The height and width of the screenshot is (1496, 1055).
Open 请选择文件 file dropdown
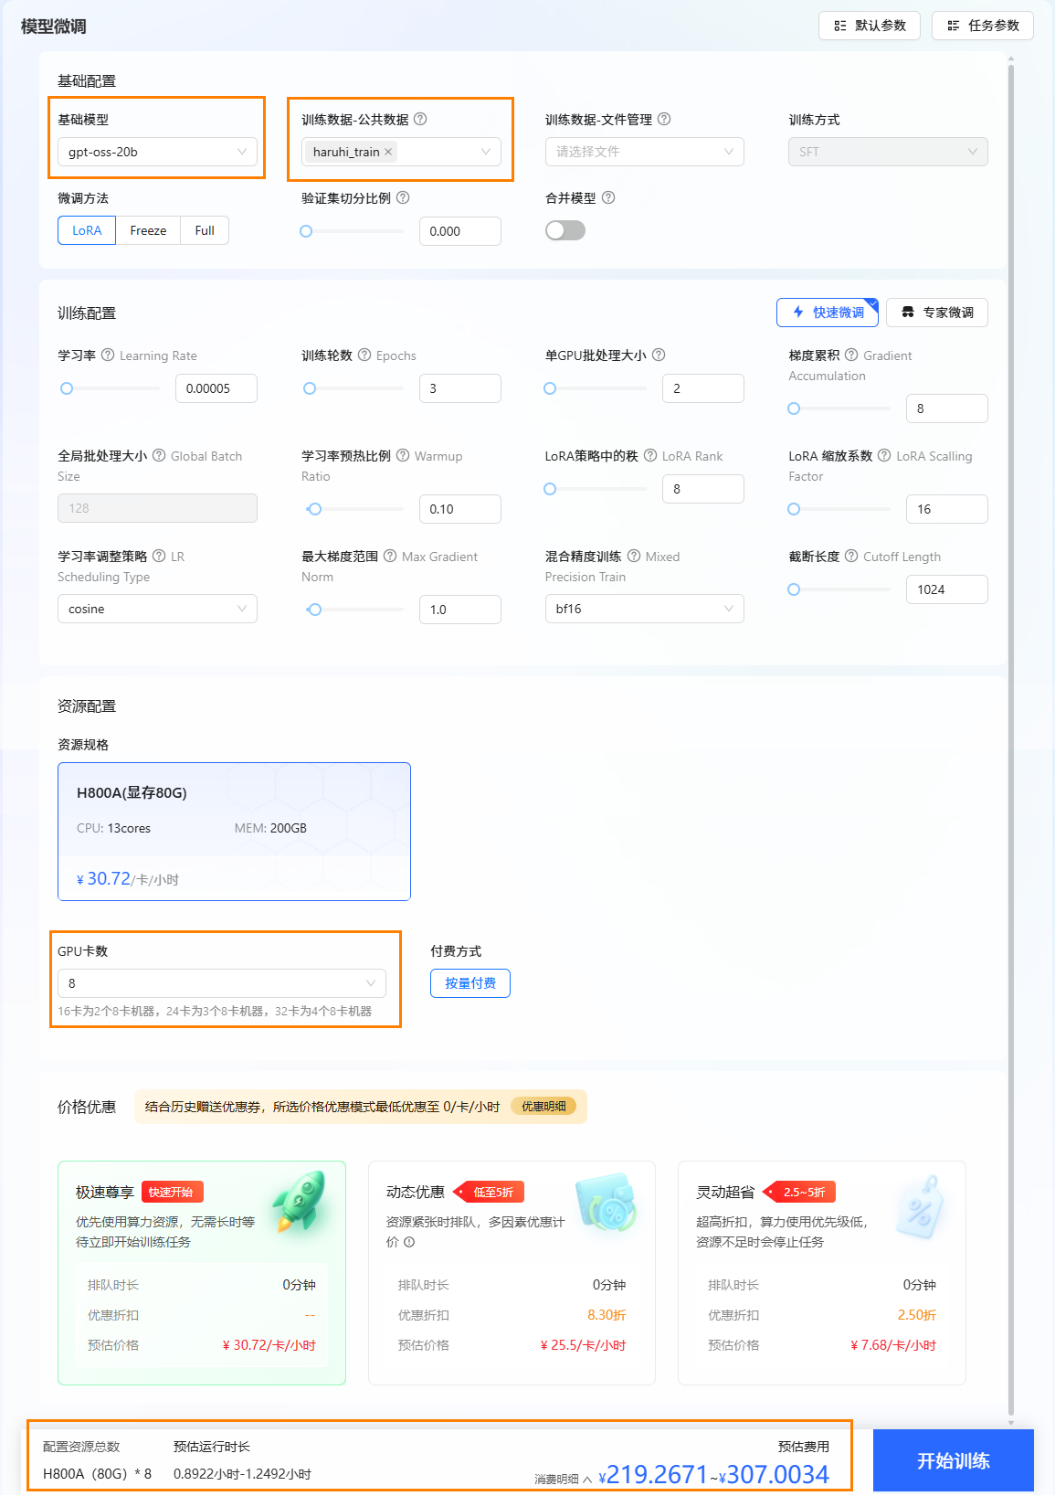pyautogui.click(x=645, y=152)
